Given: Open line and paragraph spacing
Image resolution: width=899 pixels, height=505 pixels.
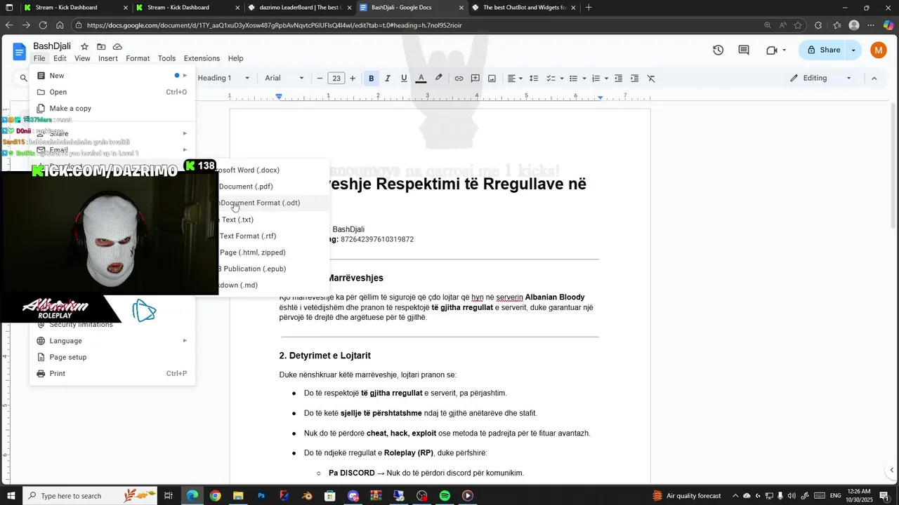Looking at the screenshot, I should click(534, 78).
